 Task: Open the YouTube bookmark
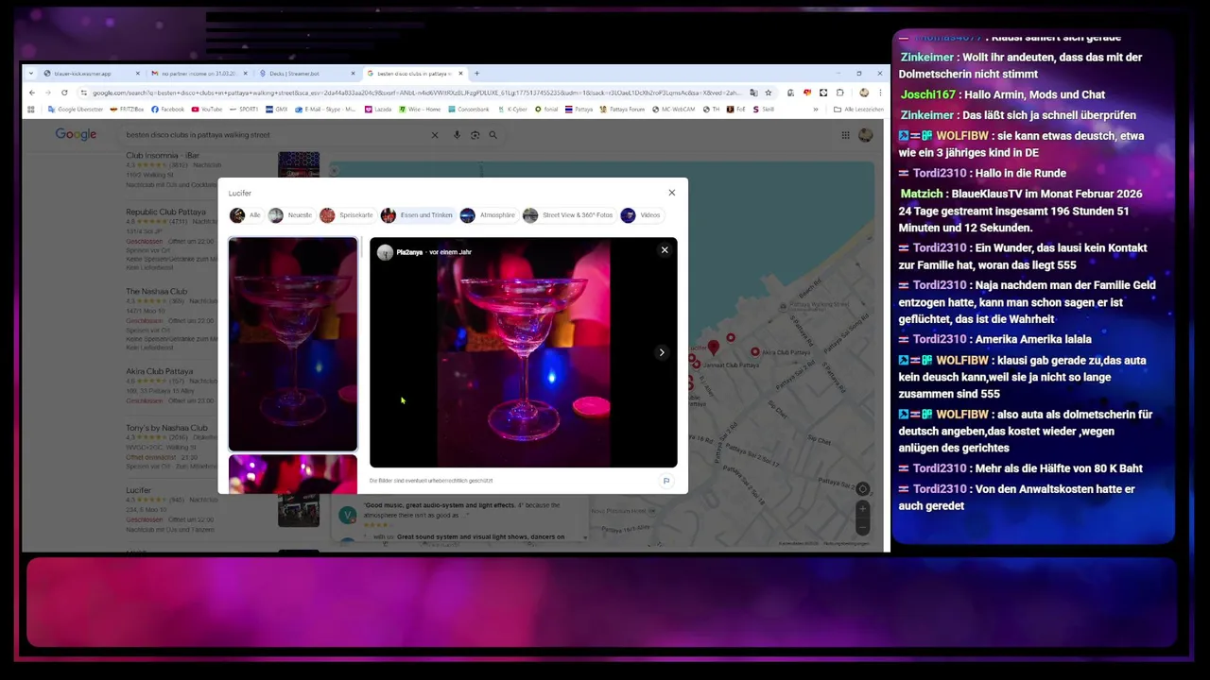pyautogui.click(x=207, y=110)
